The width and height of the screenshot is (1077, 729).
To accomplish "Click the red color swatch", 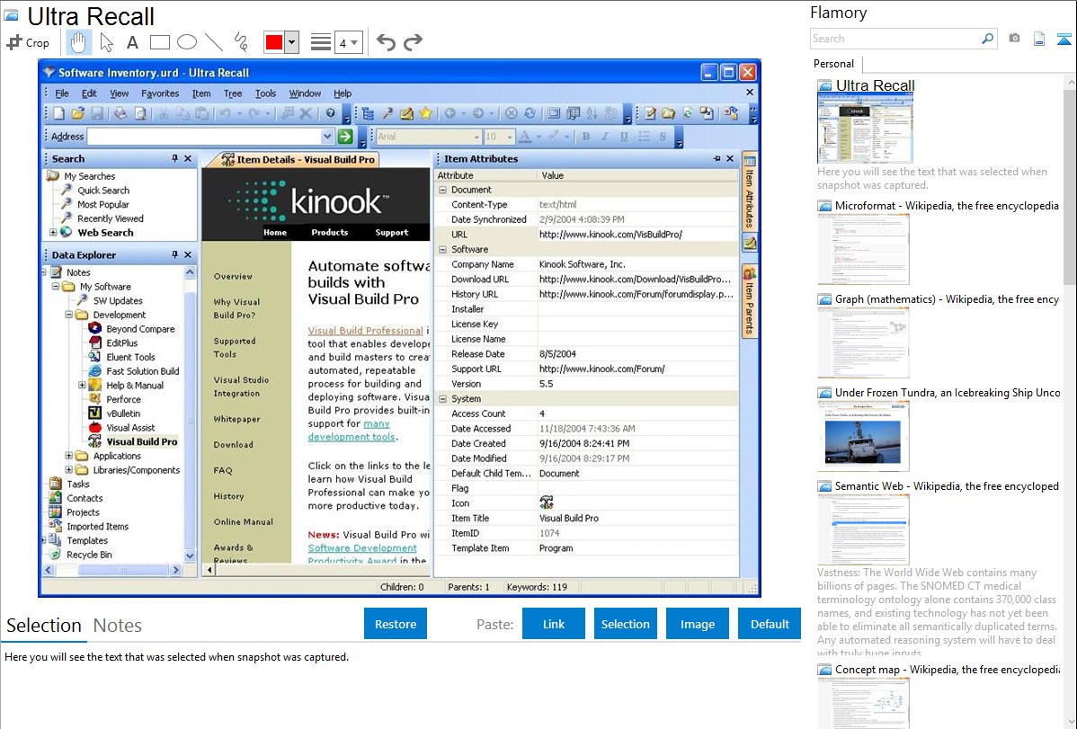I will tap(274, 42).
